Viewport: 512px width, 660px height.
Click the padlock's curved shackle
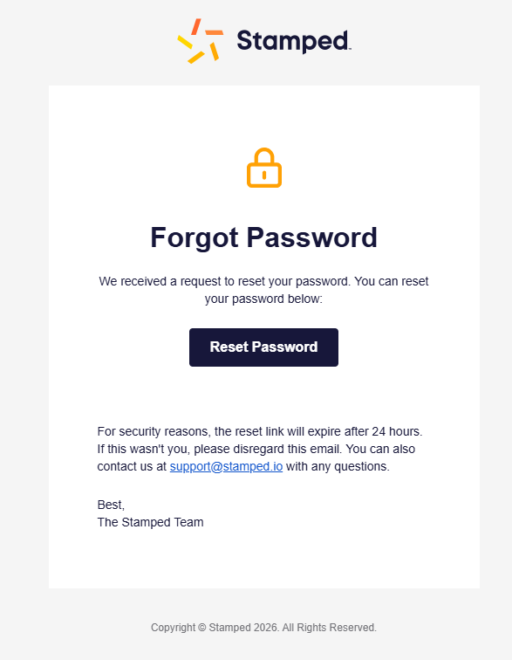[264, 155]
